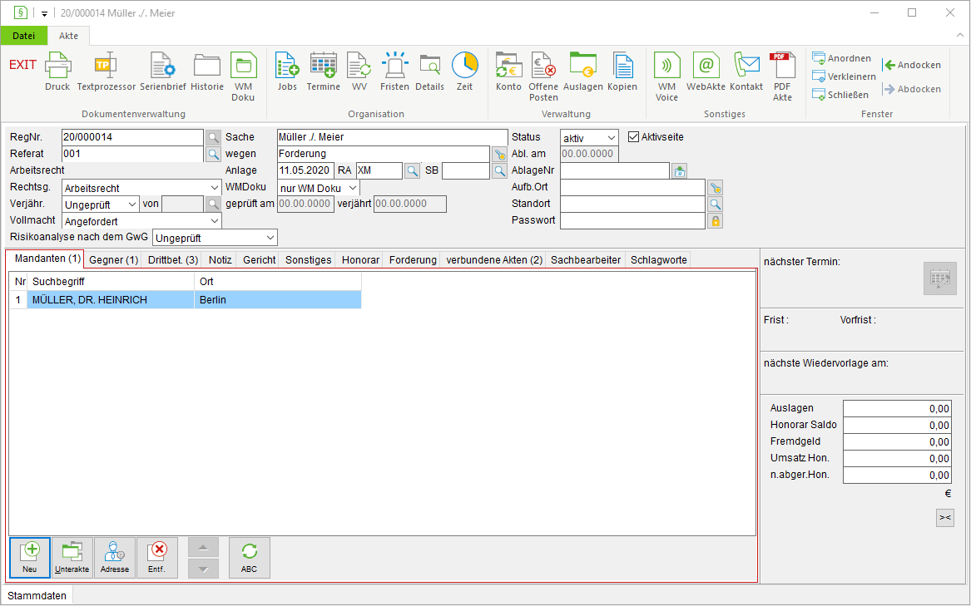Click the Entf. remove button
This screenshot has width=971, height=606.
click(x=156, y=558)
